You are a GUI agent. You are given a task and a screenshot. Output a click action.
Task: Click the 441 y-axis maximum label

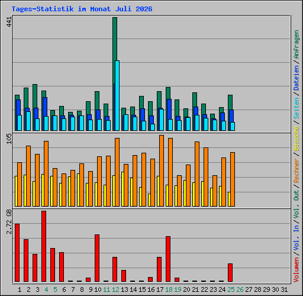tap(9, 22)
